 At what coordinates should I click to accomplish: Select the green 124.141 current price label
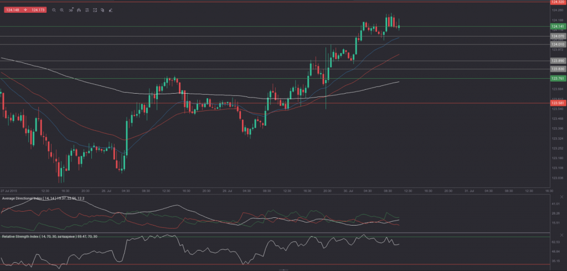[x=558, y=26]
